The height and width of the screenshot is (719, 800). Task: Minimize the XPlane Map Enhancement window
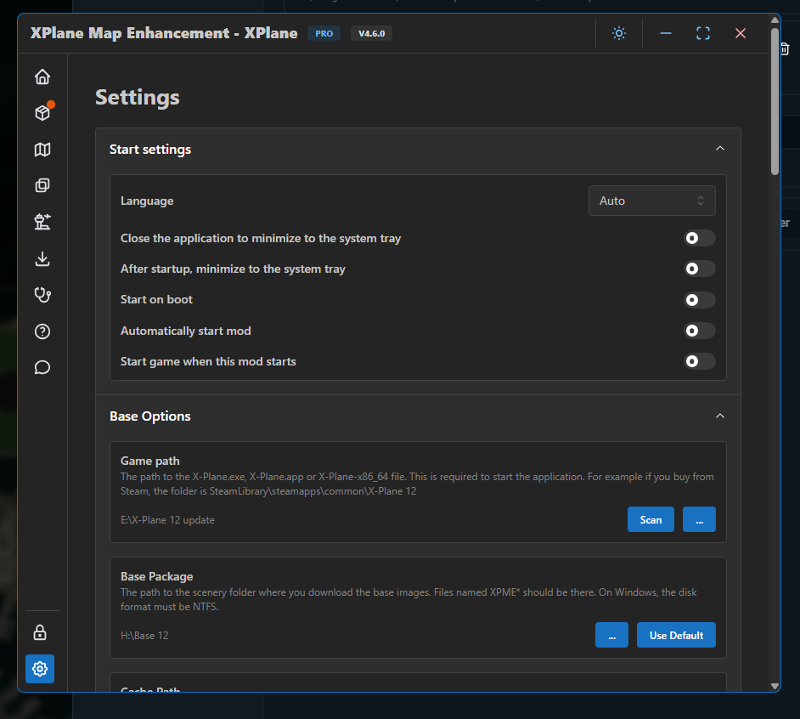coord(665,33)
